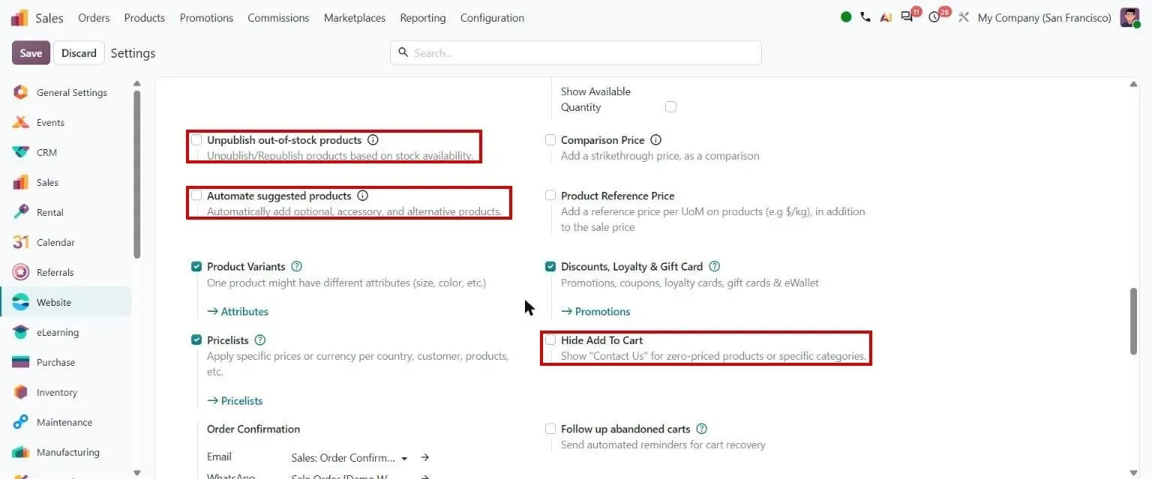The image size is (1152, 479).
Task: Follow the Attributes link
Action: 238,311
